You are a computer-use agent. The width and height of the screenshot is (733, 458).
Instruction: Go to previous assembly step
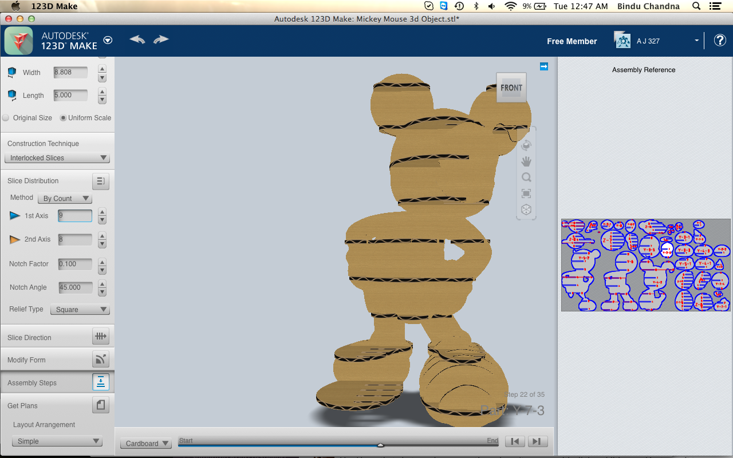point(515,441)
